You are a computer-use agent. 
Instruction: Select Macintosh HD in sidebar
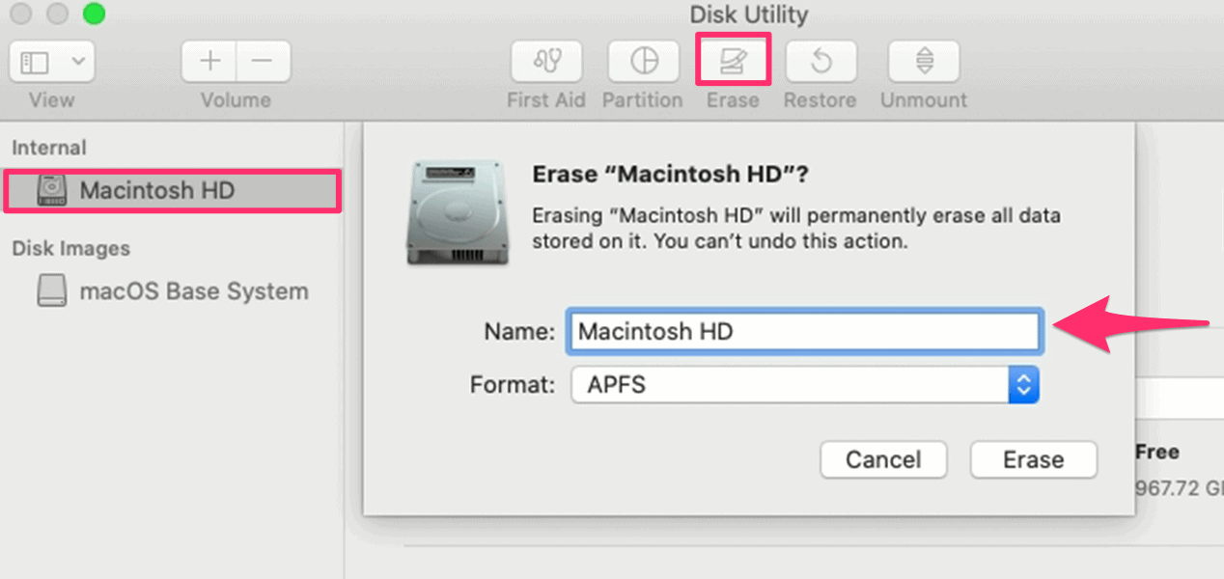[172, 190]
